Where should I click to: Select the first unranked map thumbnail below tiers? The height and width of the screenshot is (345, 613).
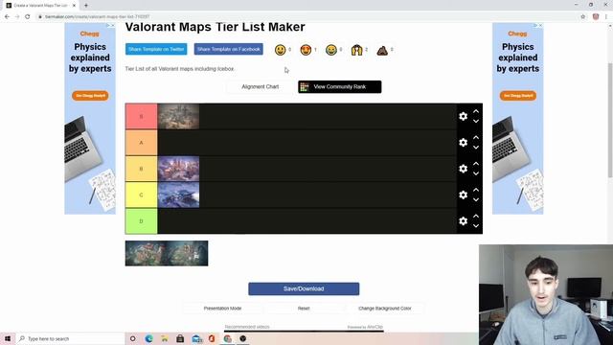[x=146, y=253]
